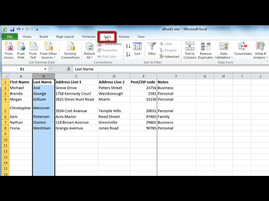The width and height of the screenshot is (269, 201).
Task: Select cell with 2621 Steve Hunt Road
Action: coord(76,99)
